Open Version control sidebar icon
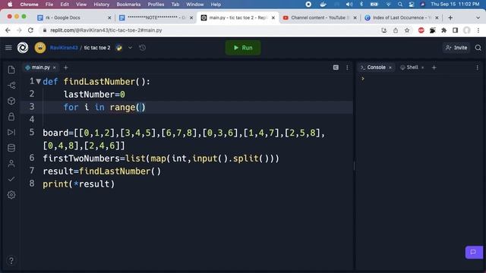 point(11,86)
